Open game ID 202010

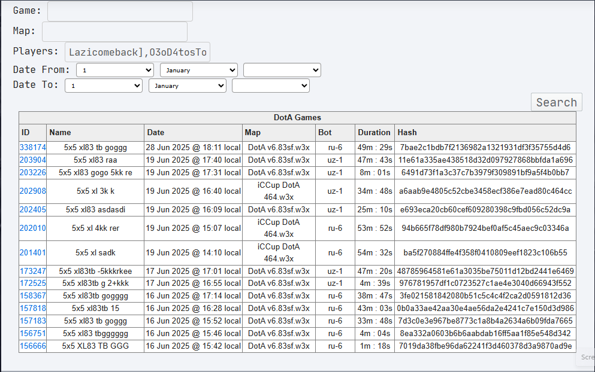pyautogui.click(x=32, y=228)
